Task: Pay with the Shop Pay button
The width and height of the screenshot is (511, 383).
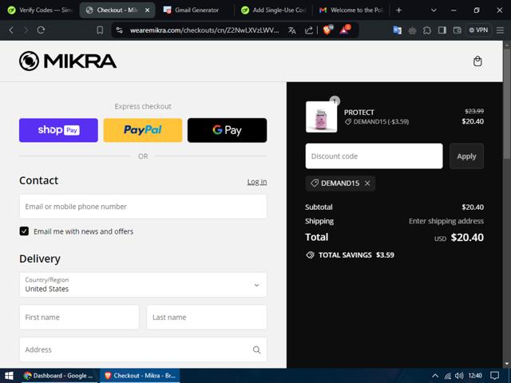Action: [58, 130]
